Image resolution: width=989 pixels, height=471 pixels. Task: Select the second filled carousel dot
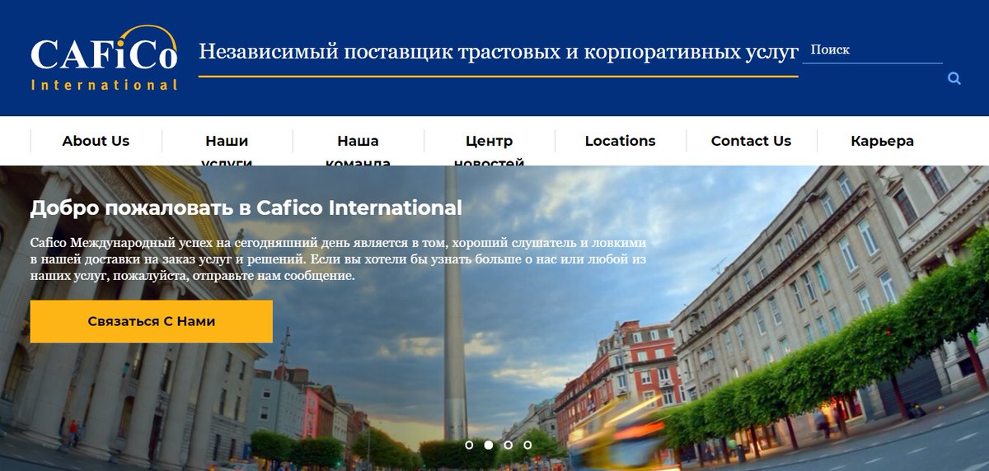pos(488,445)
